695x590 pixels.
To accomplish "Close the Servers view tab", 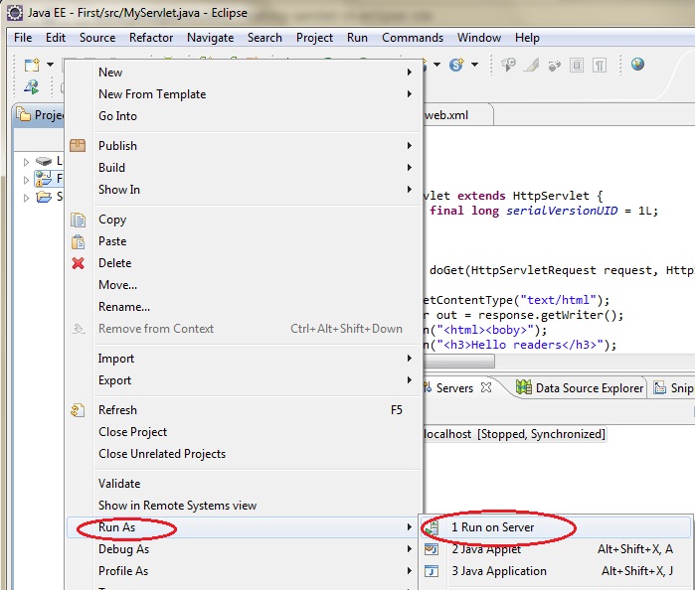I will coord(486,388).
